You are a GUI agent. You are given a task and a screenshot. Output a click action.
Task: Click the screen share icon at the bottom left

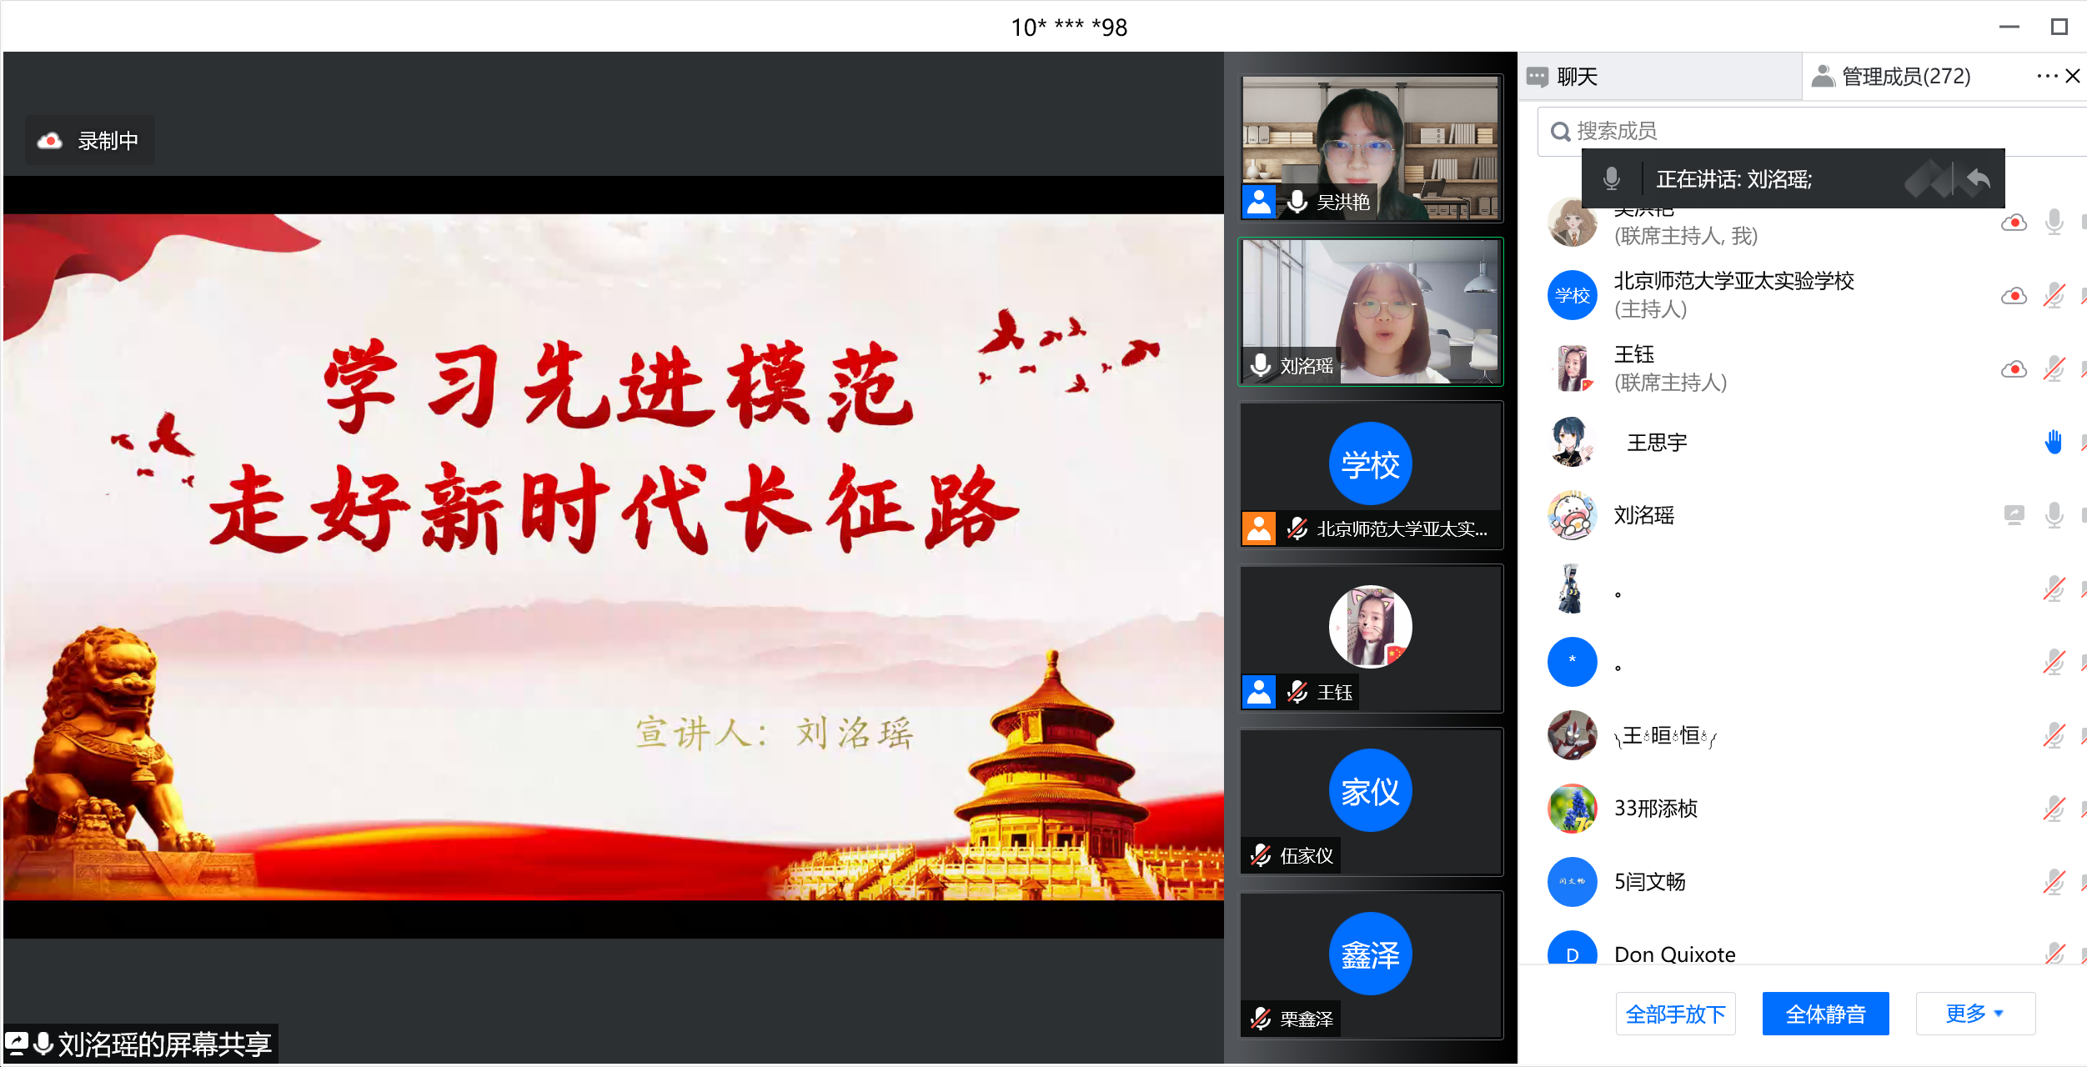tap(17, 1044)
